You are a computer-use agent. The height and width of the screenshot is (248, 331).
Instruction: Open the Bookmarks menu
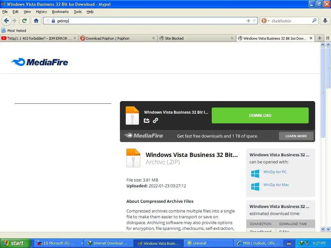tap(60, 12)
